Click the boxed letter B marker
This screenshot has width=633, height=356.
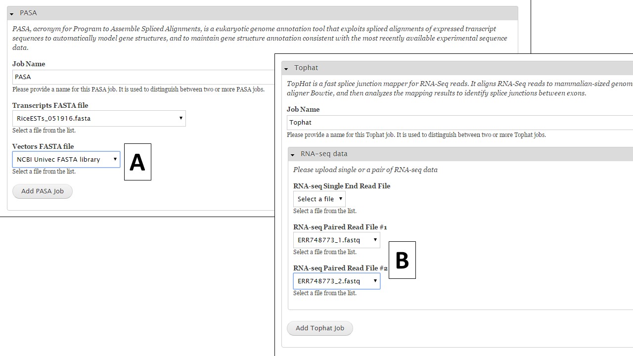pyautogui.click(x=402, y=260)
